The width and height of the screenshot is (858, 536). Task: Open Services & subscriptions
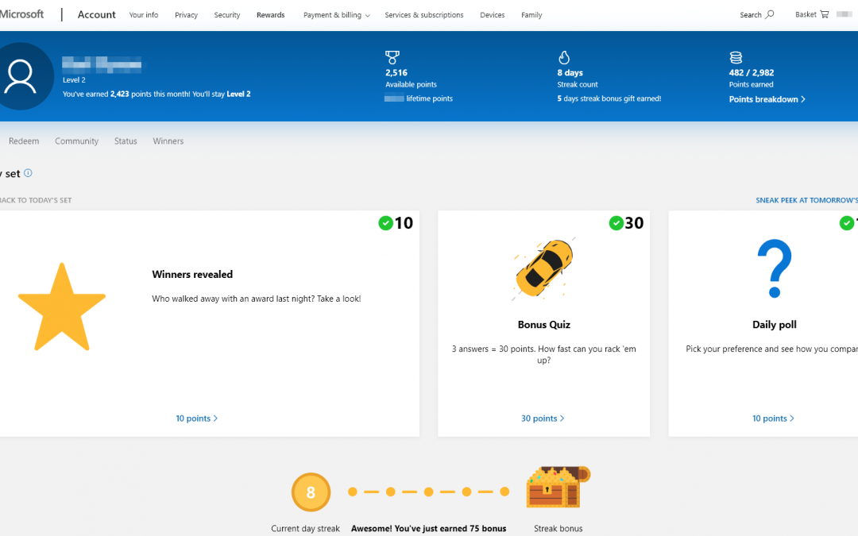424,15
